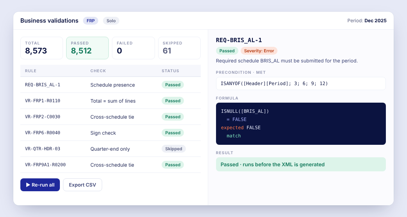Click the Total = sum of lines cell
Viewport: 407px width, 217px height.
113,101
